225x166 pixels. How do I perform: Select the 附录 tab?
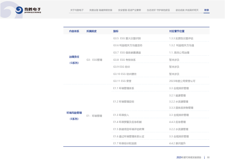(206, 10)
